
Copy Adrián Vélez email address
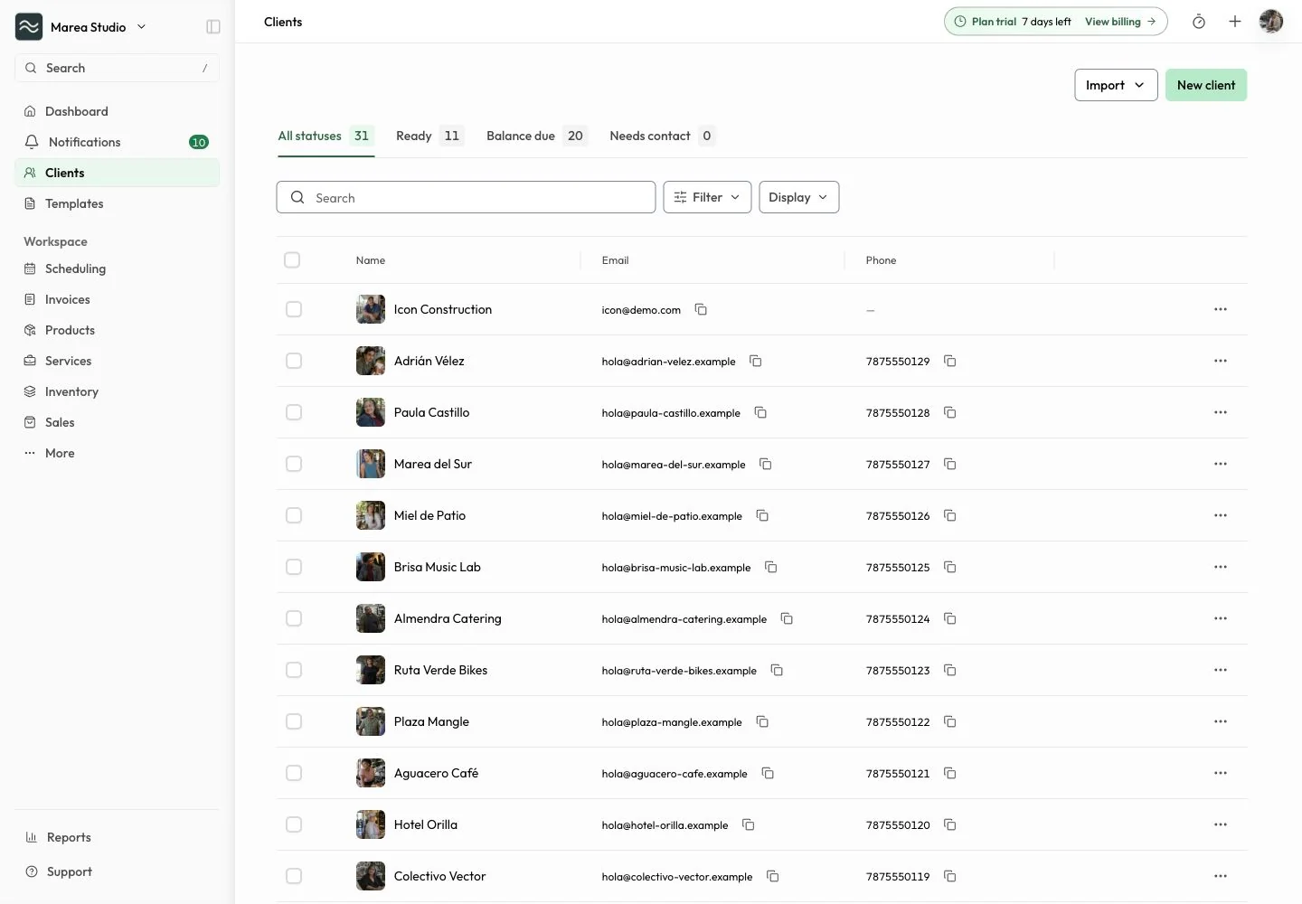[x=756, y=361]
